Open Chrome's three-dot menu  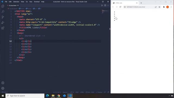(x=171, y=7)
